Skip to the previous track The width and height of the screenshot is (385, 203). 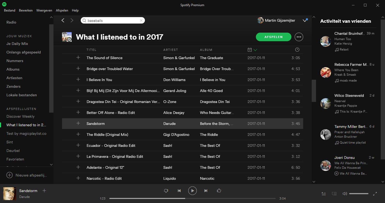[179, 191]
